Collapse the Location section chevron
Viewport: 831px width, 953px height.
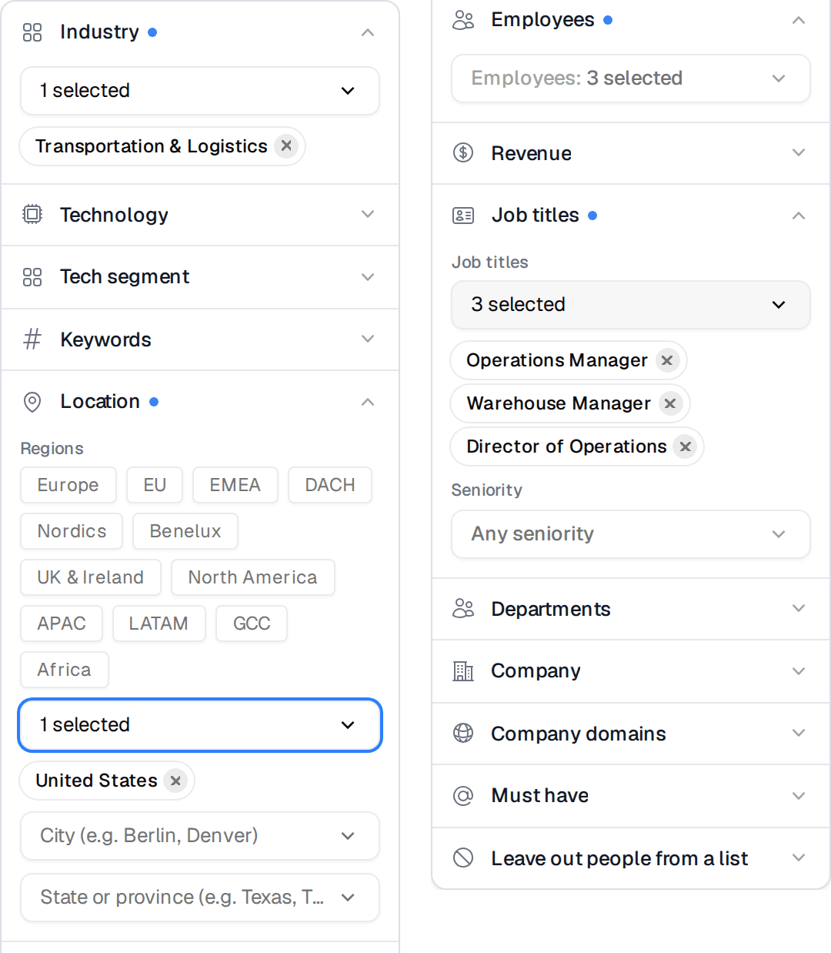click(x=368, y=402)
